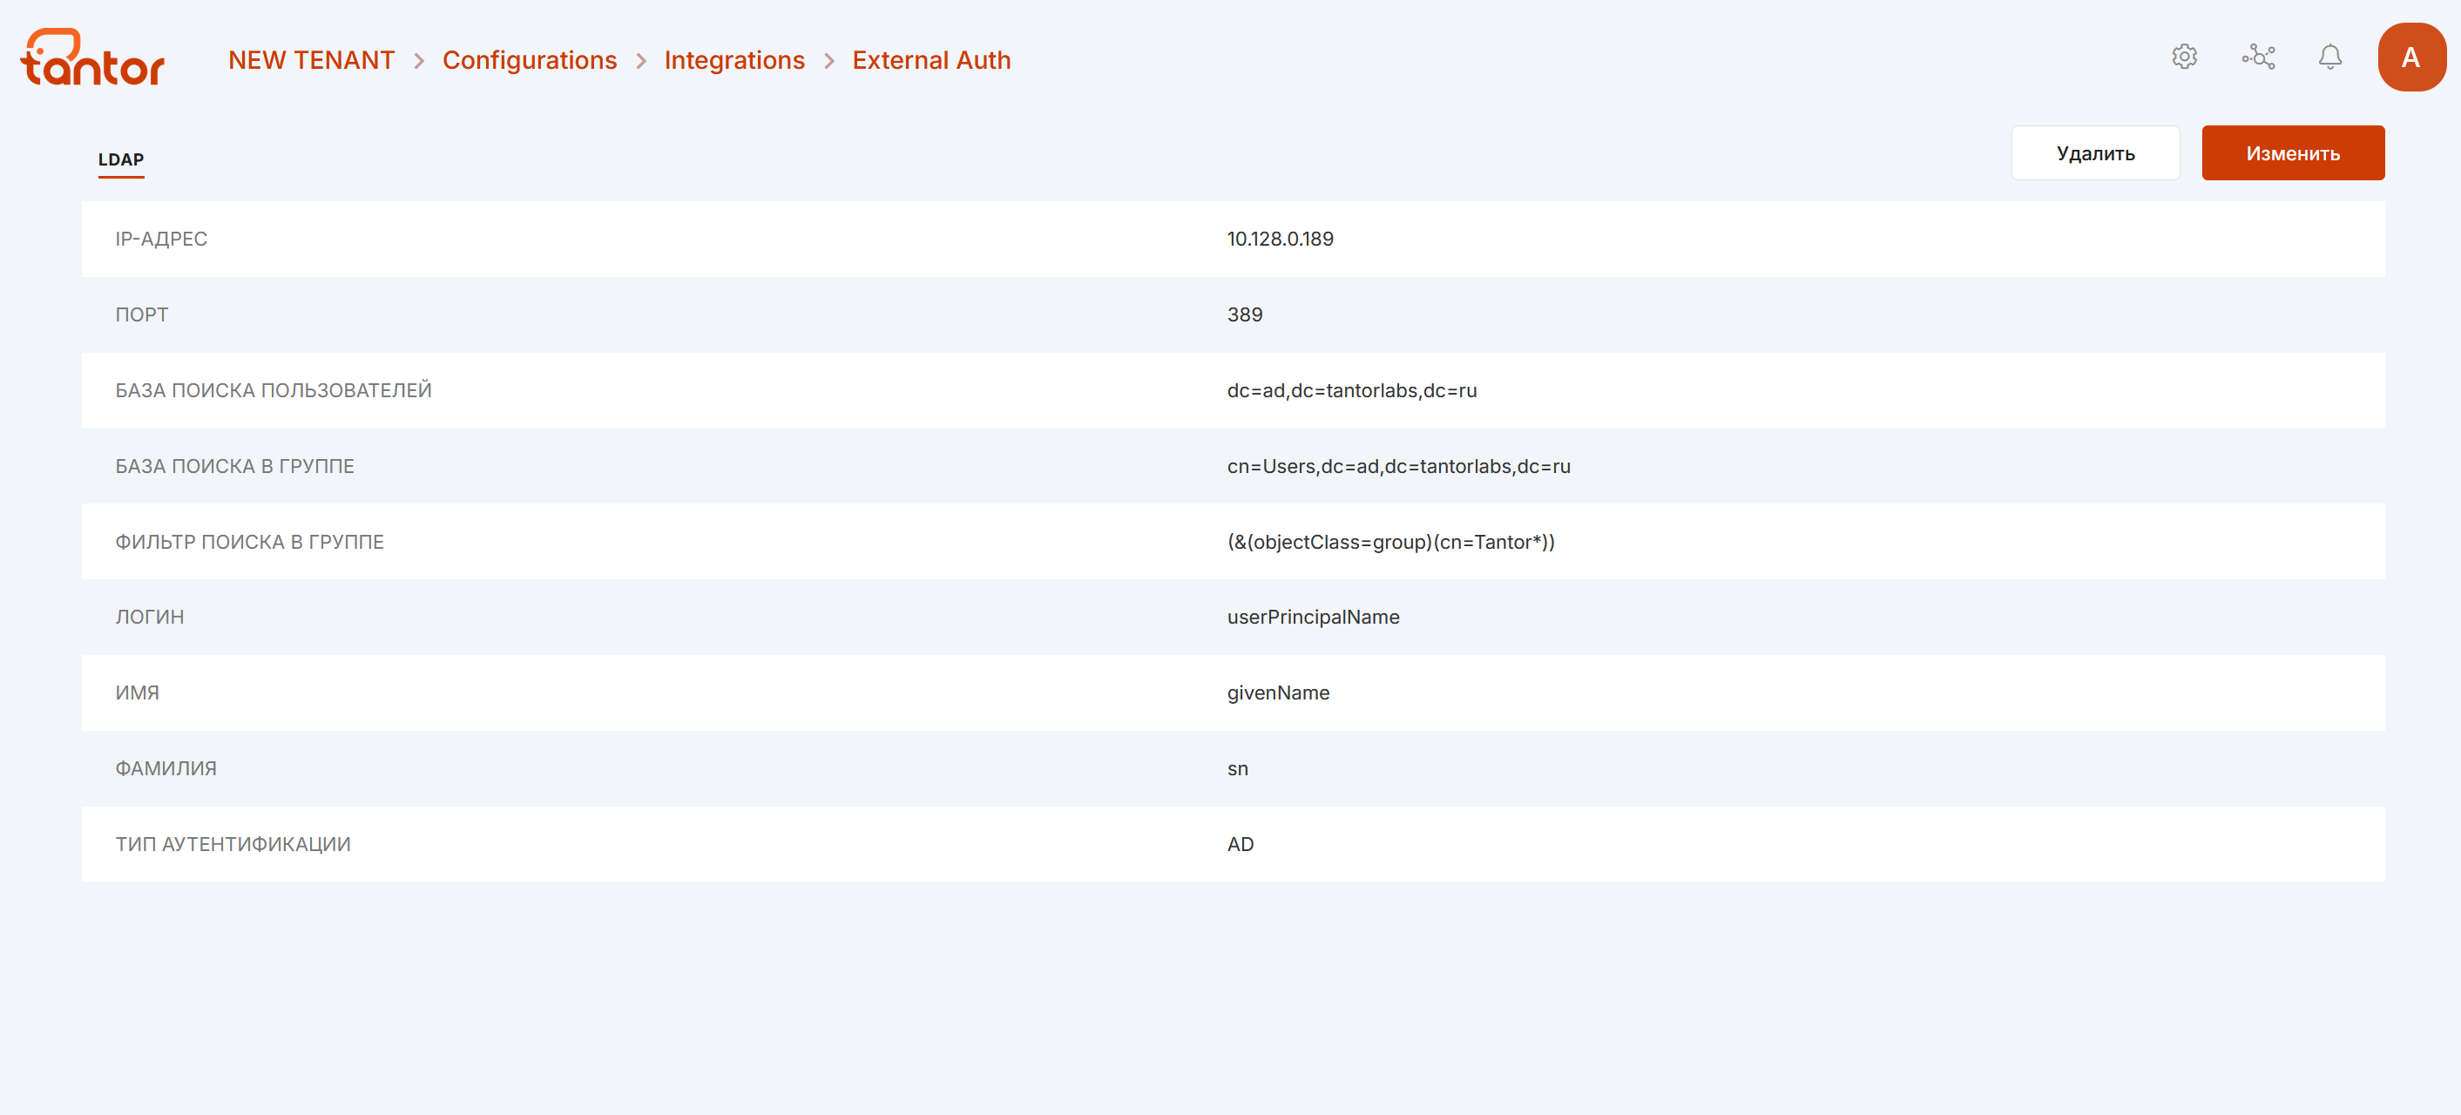Viewport: 2461px width, 1115px height.
Task: Click cn=Users,dc=ad,dc=tantorlabs,dc=ru group base value
Action: click(1399, 466)
